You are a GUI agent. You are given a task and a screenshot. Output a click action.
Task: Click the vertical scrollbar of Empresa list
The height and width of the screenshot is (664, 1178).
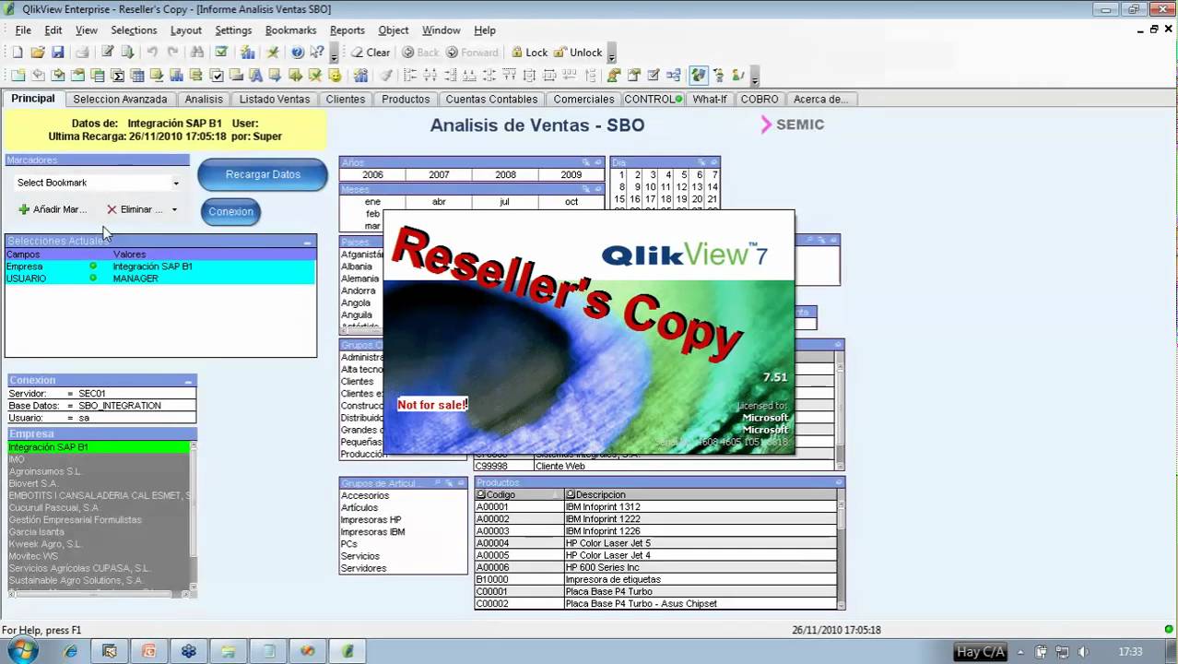(194, 516)
